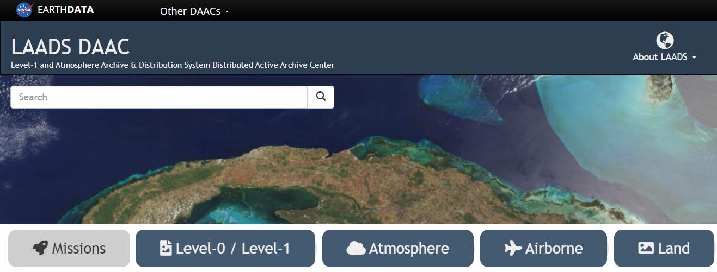Open the About LAADS menu
717x272 pixels.
coord(665,57)
